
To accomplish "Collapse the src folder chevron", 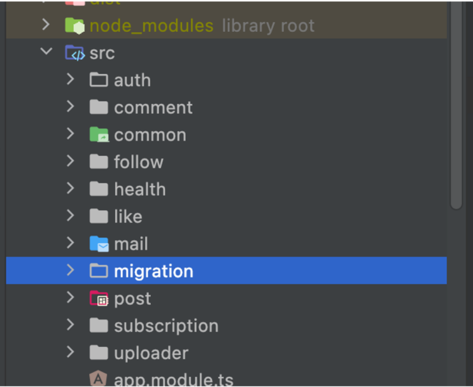I will [46, 52].
